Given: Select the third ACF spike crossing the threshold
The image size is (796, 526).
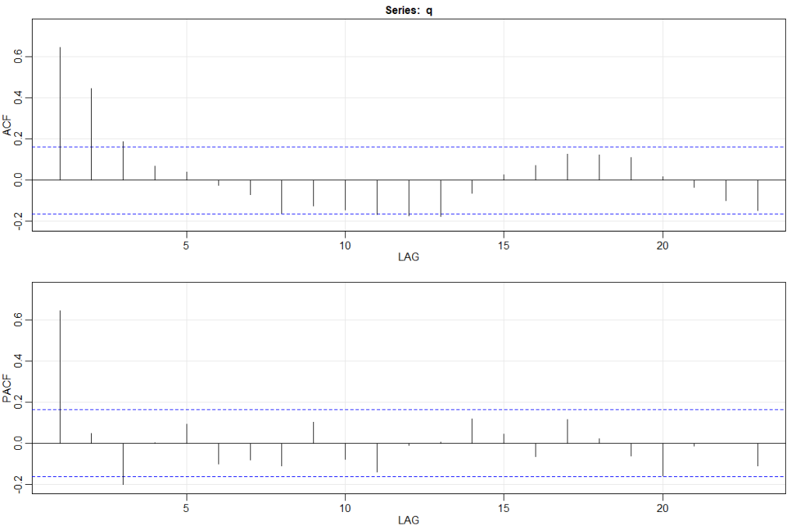Looking at the screenshot, I should (123, 159).
